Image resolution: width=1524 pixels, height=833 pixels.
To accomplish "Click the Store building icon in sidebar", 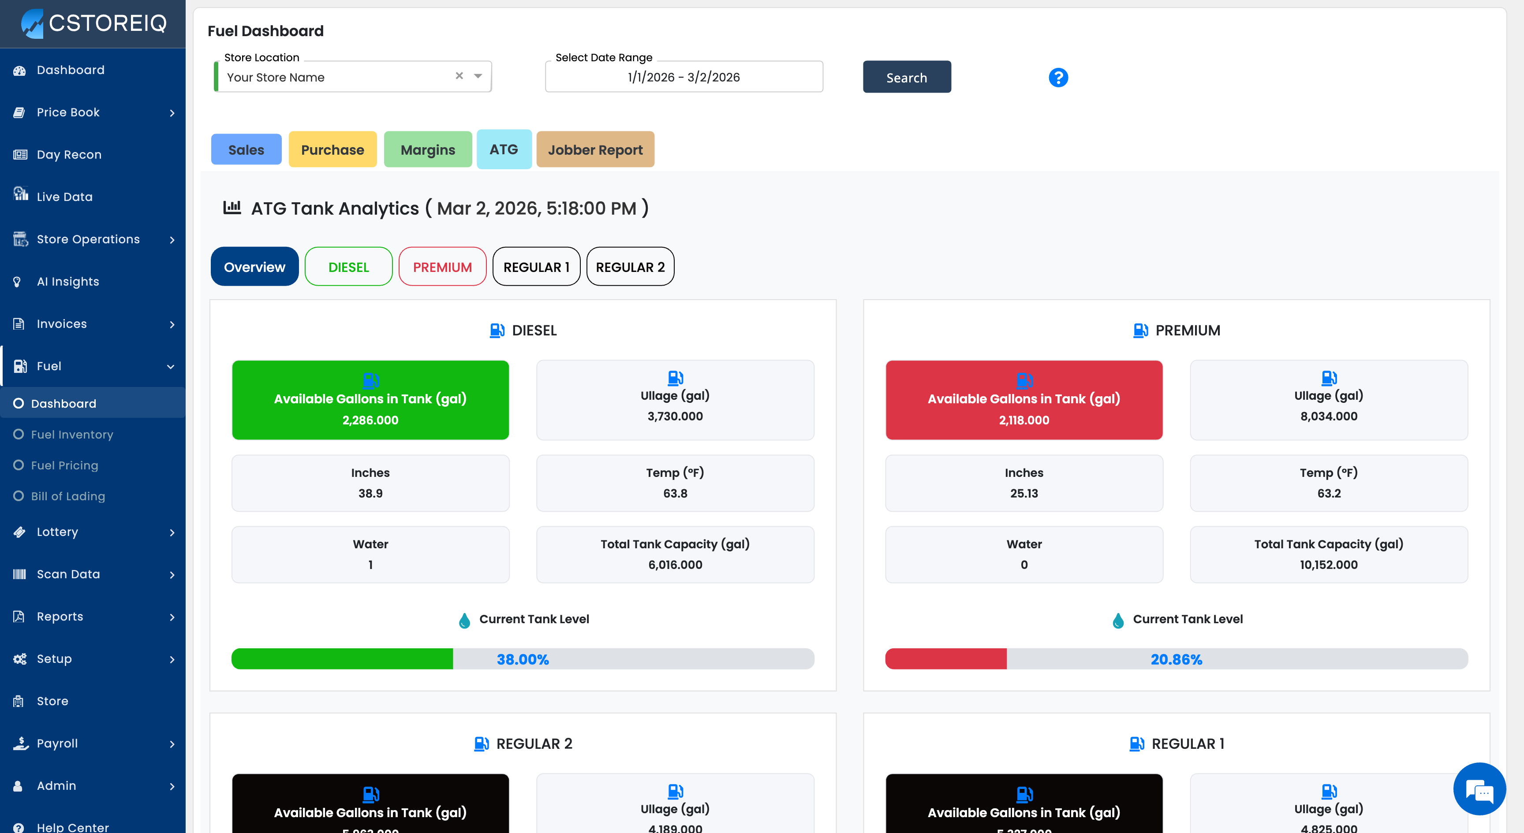I will (19, 701).
